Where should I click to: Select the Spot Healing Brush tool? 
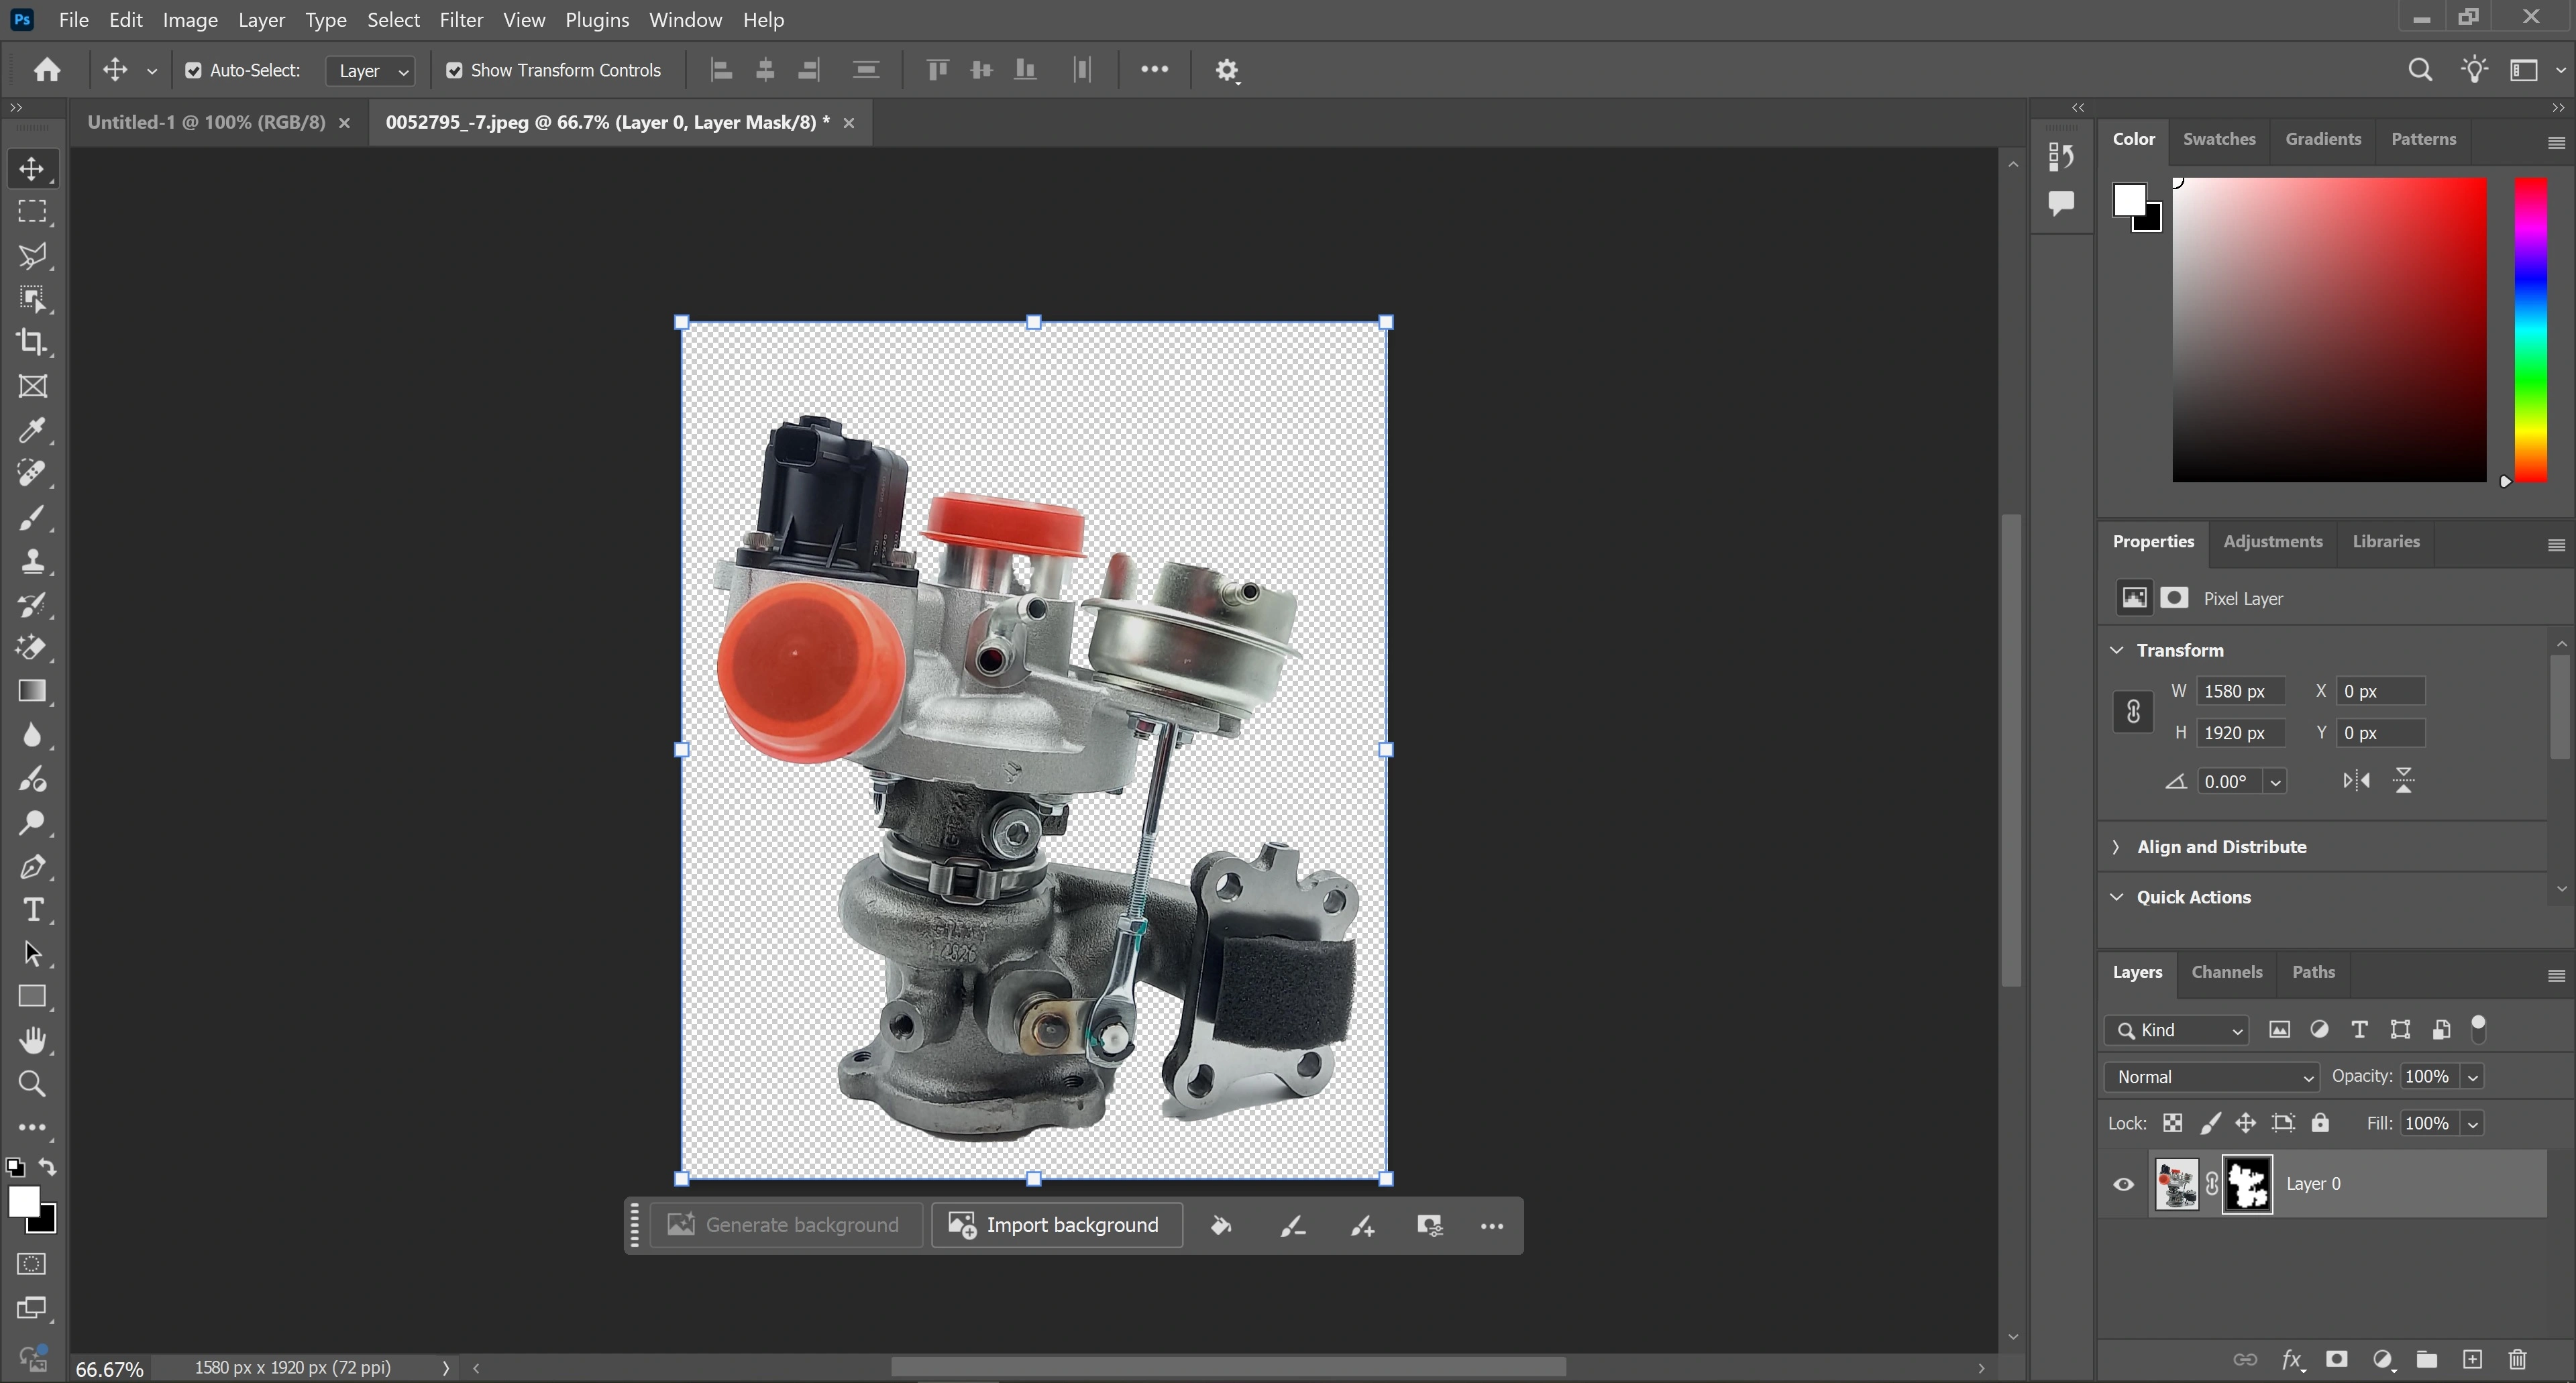[x=32, y=474]
